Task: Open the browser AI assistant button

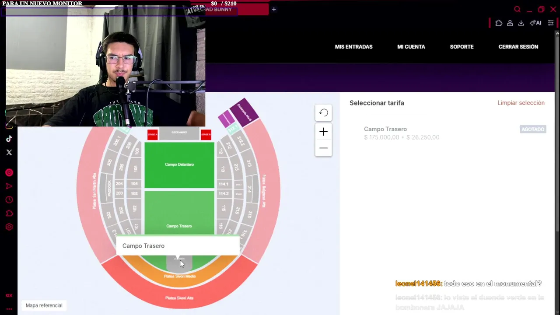Action: click(535, 23)
